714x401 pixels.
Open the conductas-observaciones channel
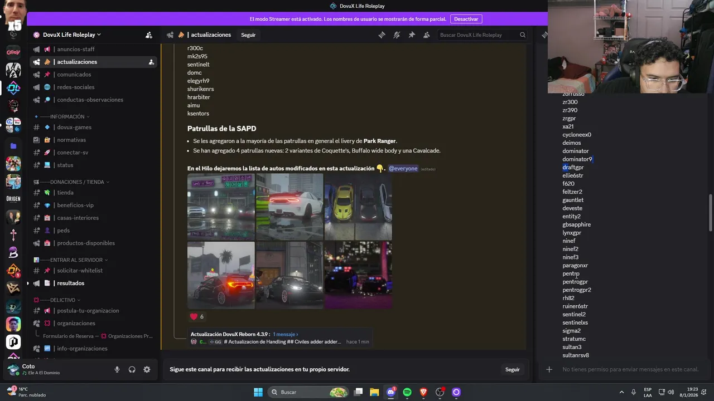tap(90, 100)
